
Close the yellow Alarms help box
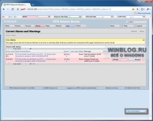tap(144, 40)
